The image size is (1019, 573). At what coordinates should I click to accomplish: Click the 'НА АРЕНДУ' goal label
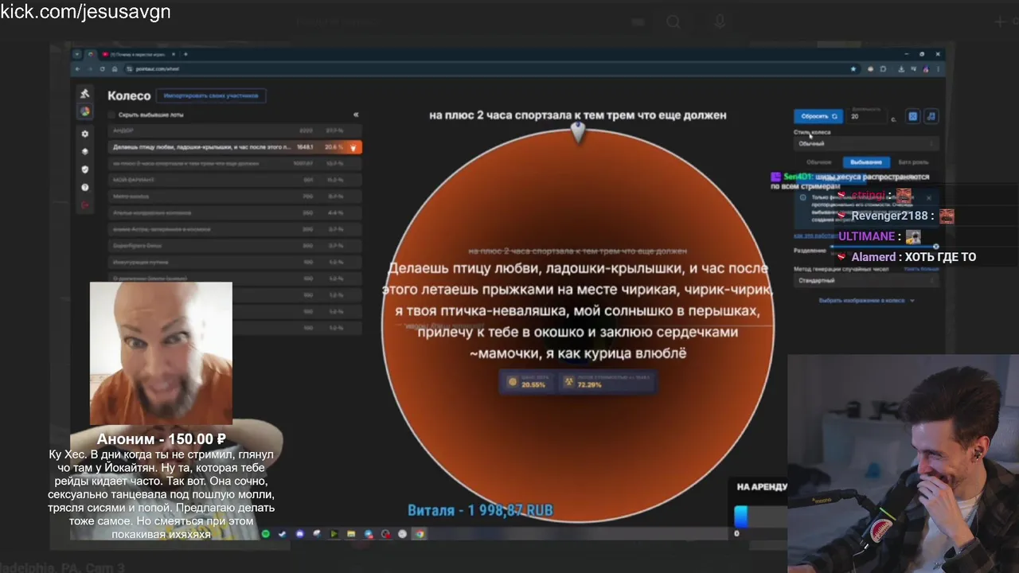point(762,487)
